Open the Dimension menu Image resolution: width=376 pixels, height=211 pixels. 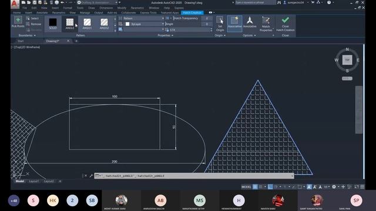tap(106, 8)
